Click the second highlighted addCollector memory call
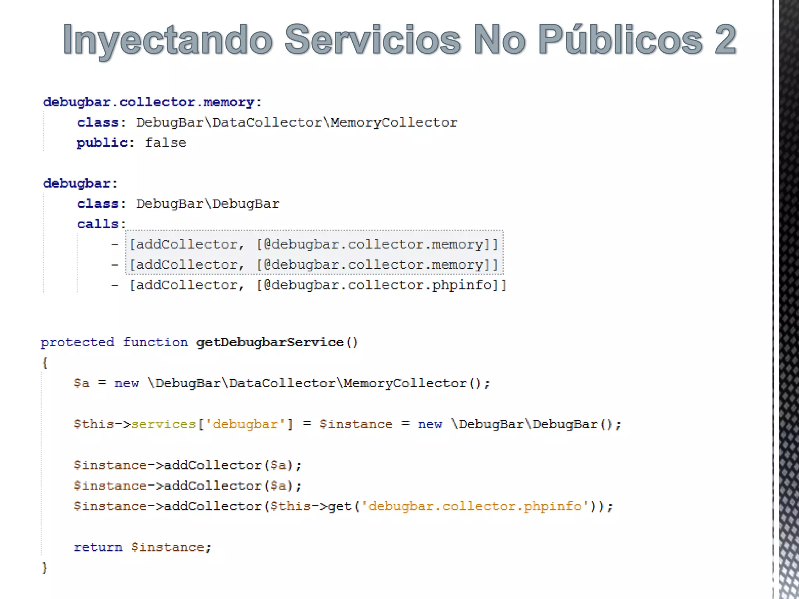Viewport: 799px width, 599px height. click(314, 265)
